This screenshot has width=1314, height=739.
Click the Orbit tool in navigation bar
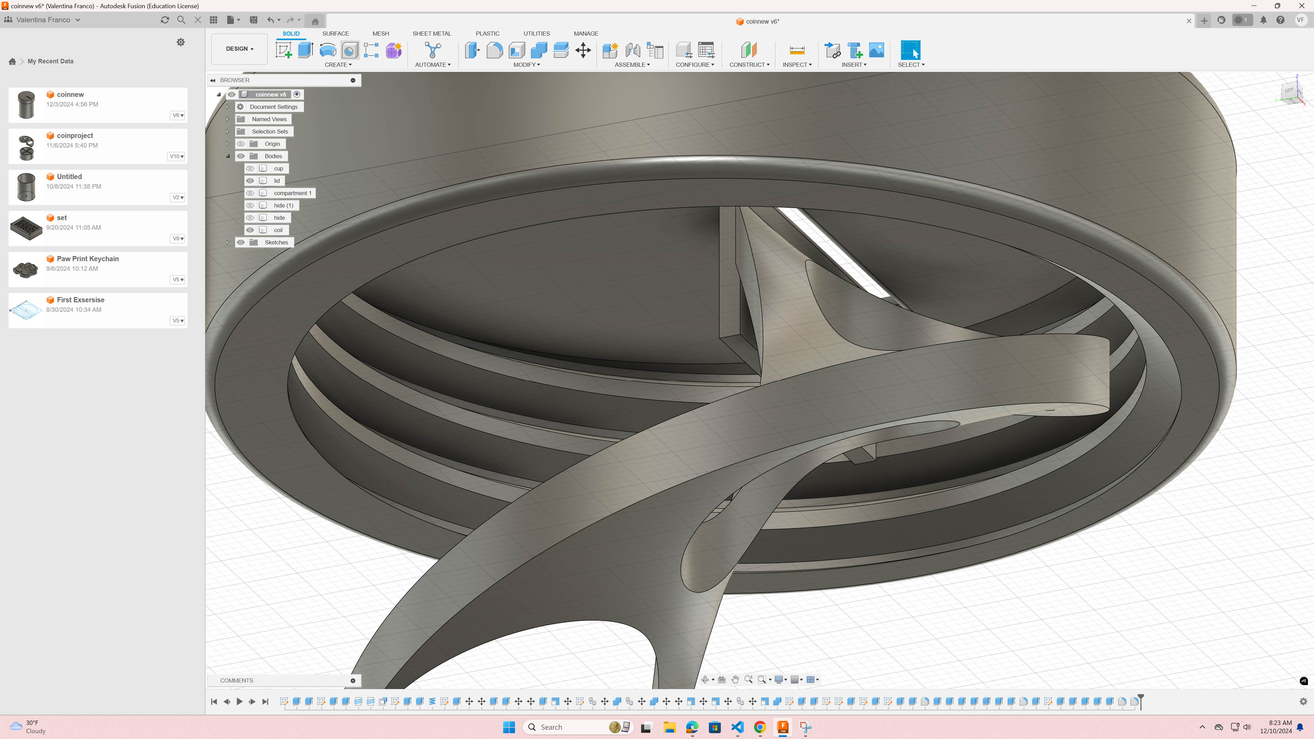(x=705, y=679)
